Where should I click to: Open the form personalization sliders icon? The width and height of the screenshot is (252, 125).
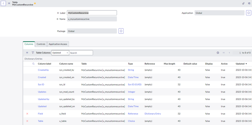pyautogui.click(x=249, y=3)
